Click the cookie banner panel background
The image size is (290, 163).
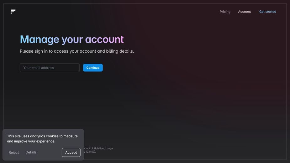tap(43, 145)
